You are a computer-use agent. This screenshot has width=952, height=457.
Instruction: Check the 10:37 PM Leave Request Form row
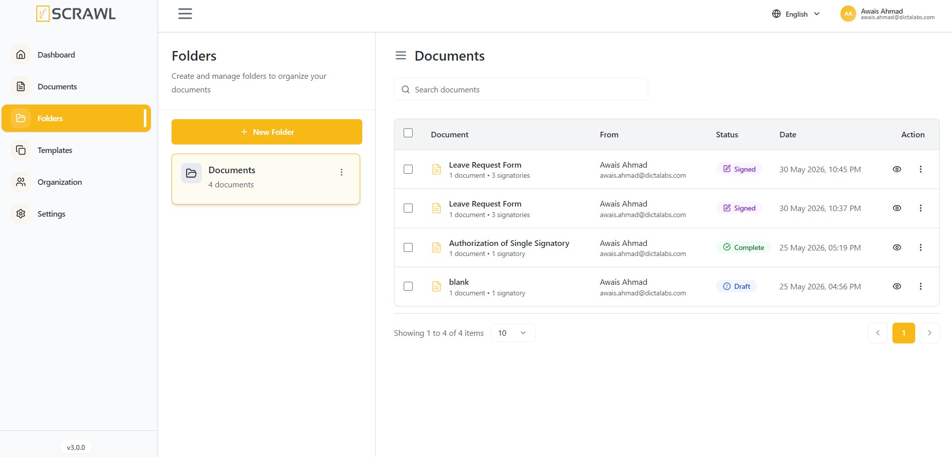point(408,208)
